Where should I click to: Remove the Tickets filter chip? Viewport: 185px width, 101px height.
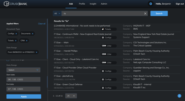tap(16, 41)
